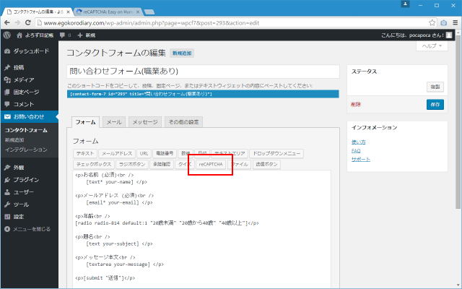Bookmark page with the star icon

432,22
